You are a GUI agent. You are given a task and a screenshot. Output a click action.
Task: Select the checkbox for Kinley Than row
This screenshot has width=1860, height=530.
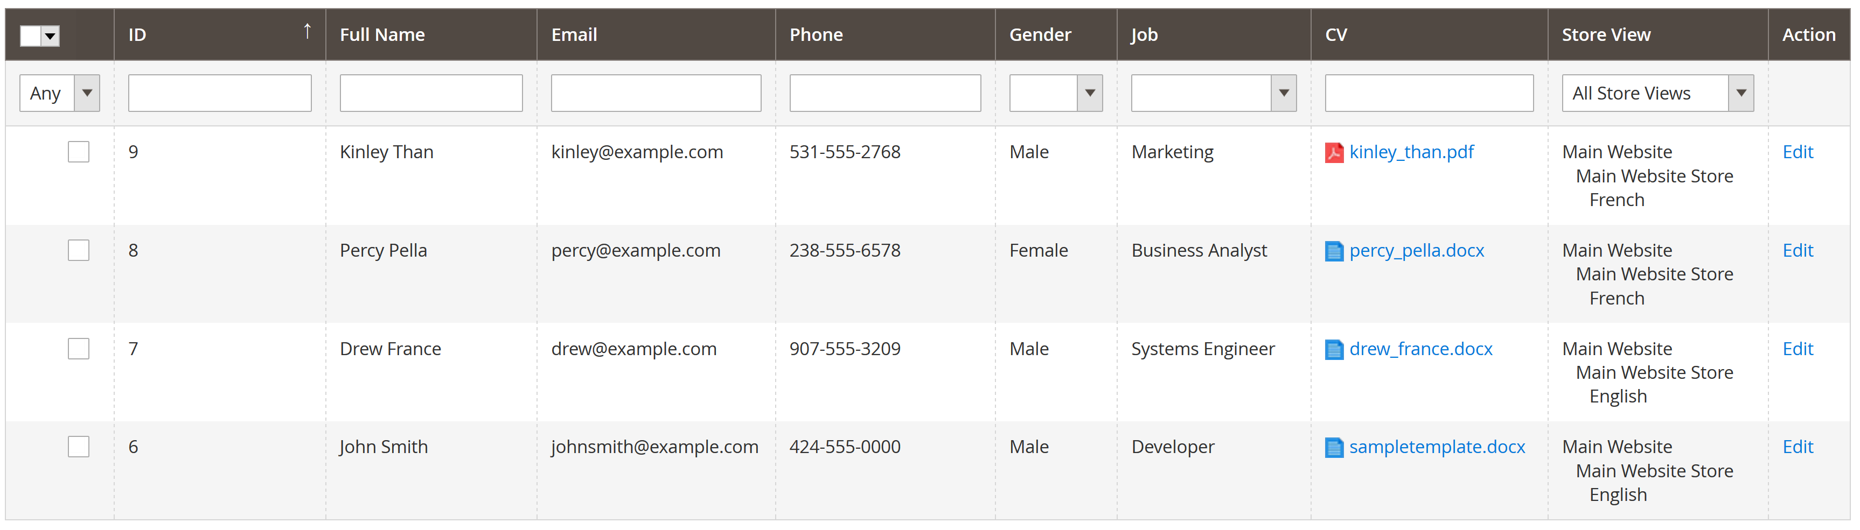click(79, 152)
